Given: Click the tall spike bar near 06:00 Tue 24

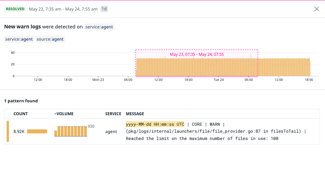Looking at the screenshot, I should (250, 65).
